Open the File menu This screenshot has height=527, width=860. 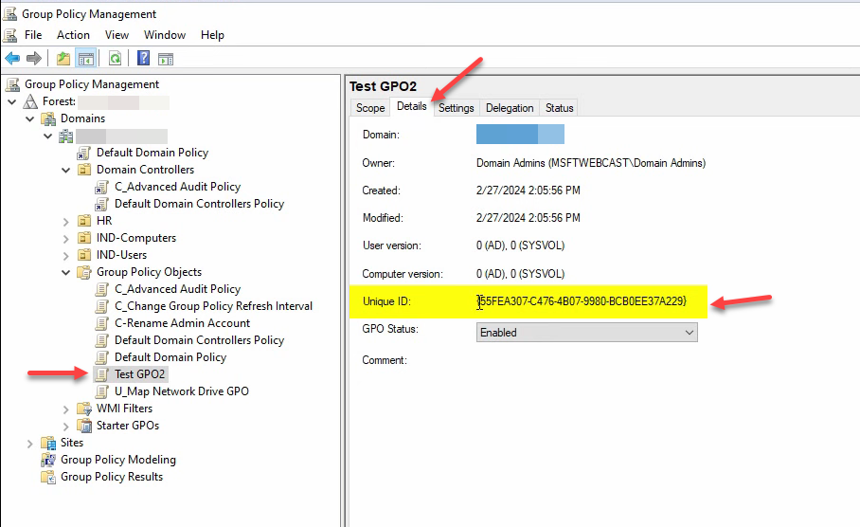[x=33, y=35]
